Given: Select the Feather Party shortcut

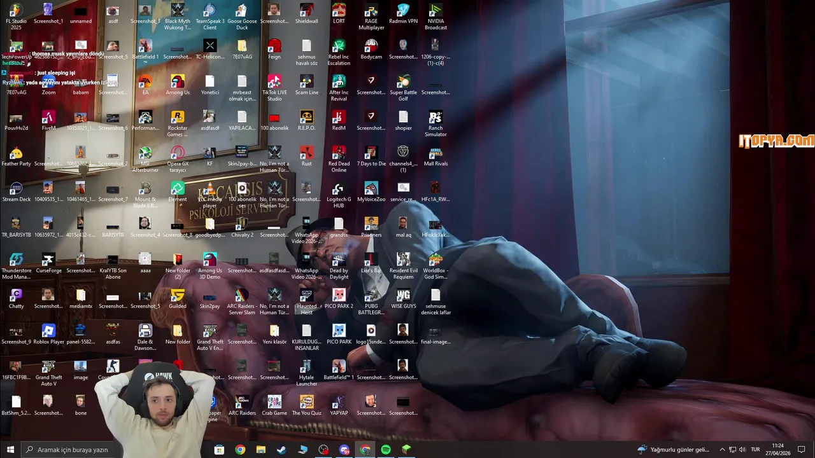Looking at the screenshot, I should click(16, 156).
